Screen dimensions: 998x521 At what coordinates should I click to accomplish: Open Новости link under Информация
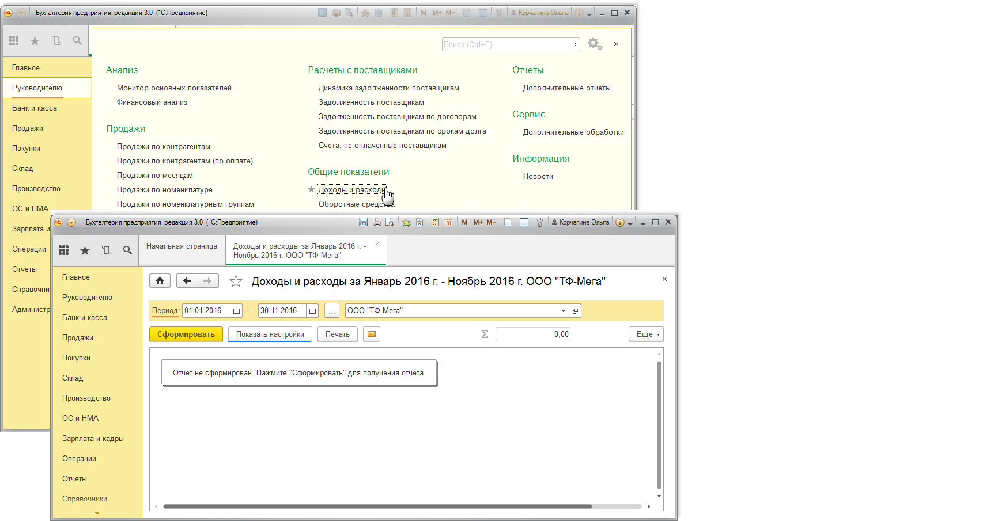[x=538, y=177]
